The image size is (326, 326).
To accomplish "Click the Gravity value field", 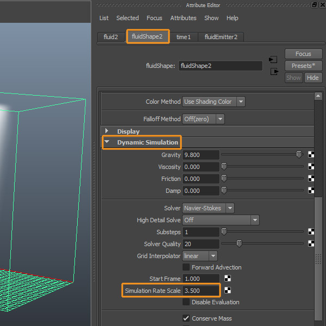I will point(201,155).
